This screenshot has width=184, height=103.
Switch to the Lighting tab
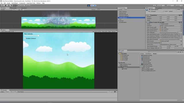159,8
